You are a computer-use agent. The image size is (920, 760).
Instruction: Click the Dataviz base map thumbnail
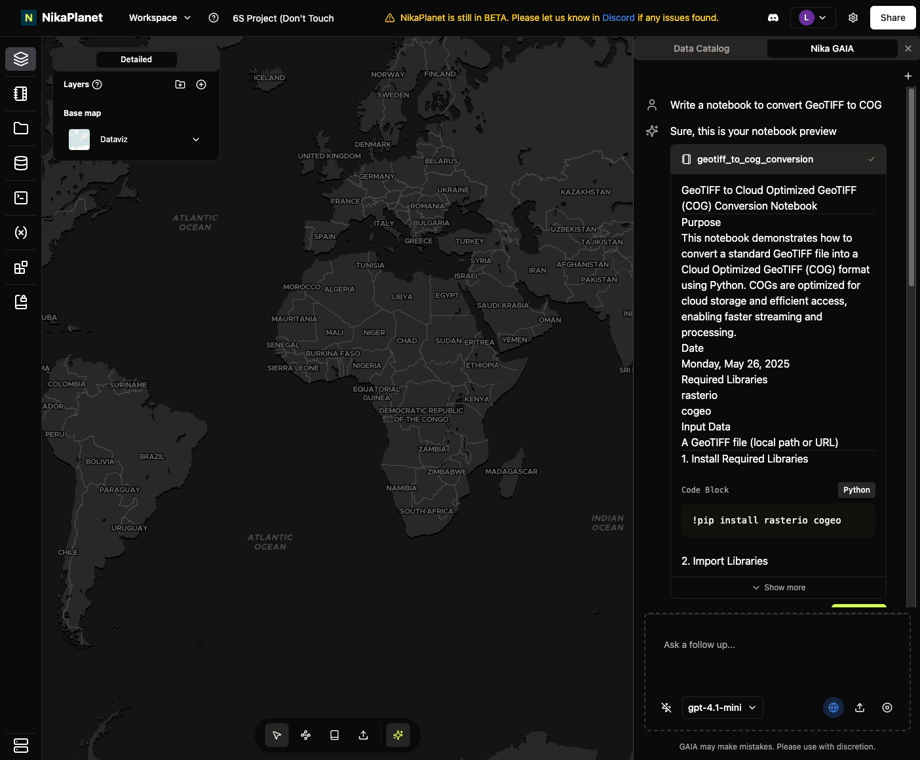(x=79, y=140)
